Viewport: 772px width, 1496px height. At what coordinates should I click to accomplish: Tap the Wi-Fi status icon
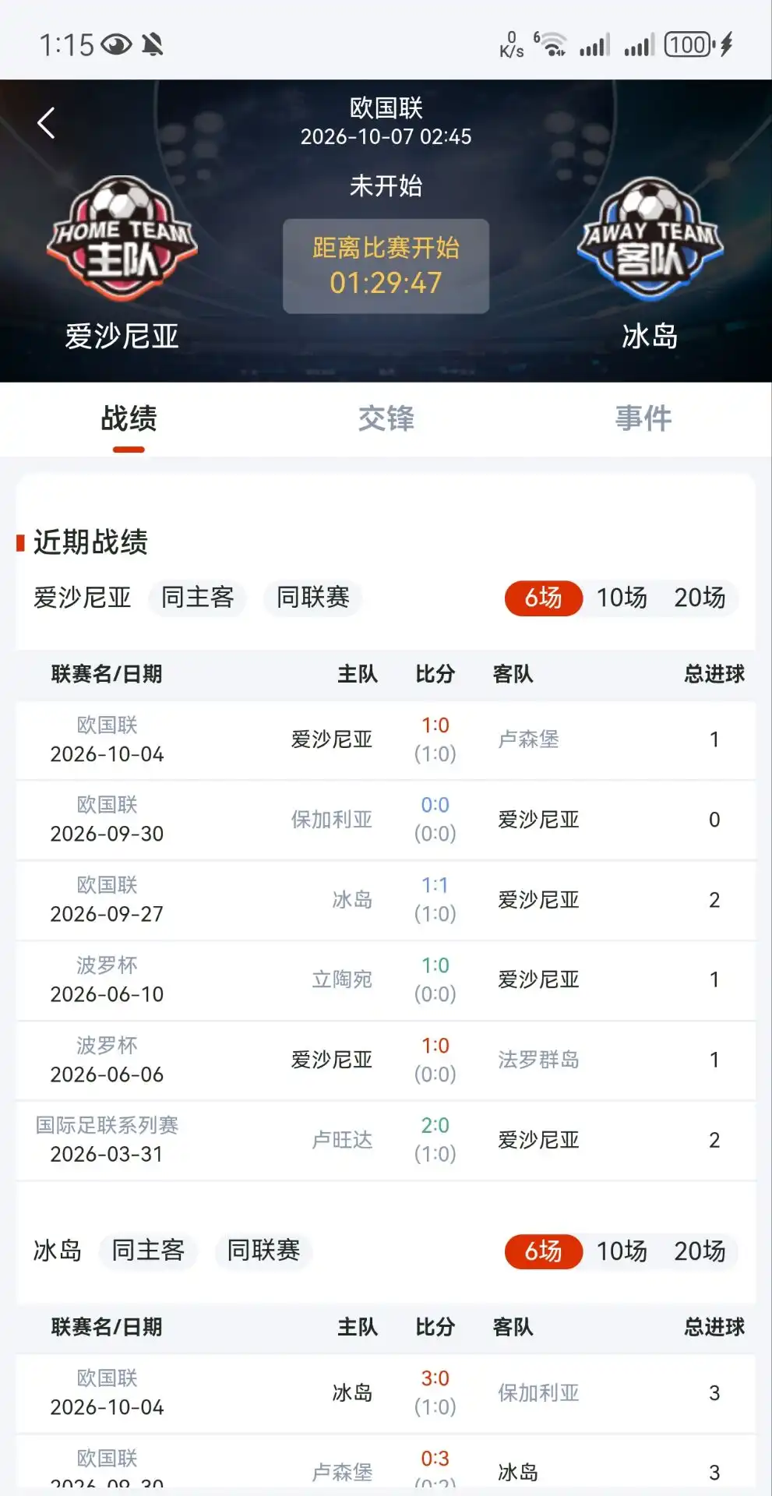tap(552, 44)
